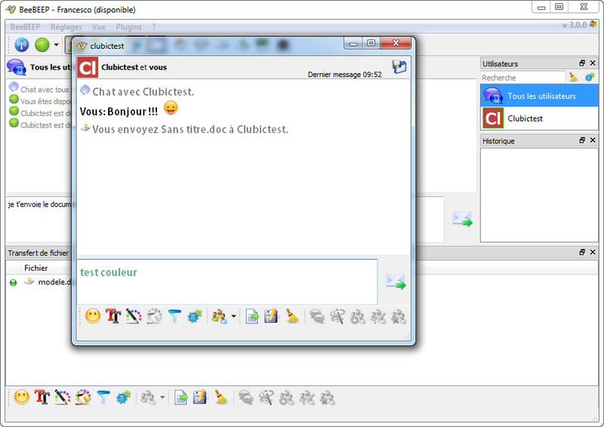
Task: Send file icon in clubictest chat toolbar
Action: pos(252,317)
